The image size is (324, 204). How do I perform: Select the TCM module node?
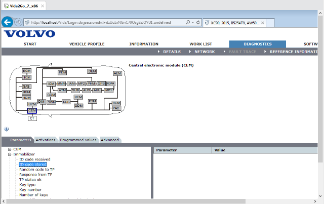click(27, 77)
